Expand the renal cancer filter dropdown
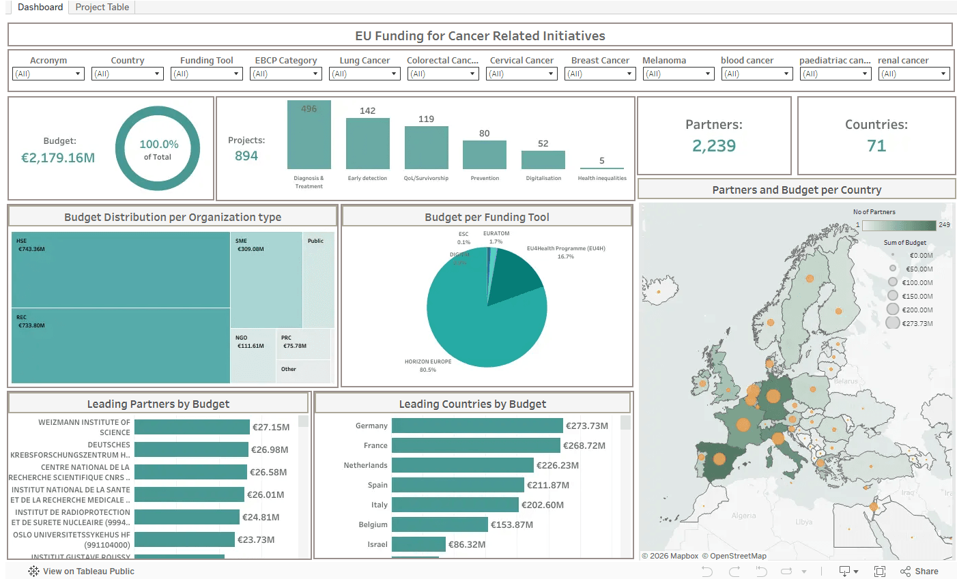This screenshot has width=957, height=579. tap(914, 74)
